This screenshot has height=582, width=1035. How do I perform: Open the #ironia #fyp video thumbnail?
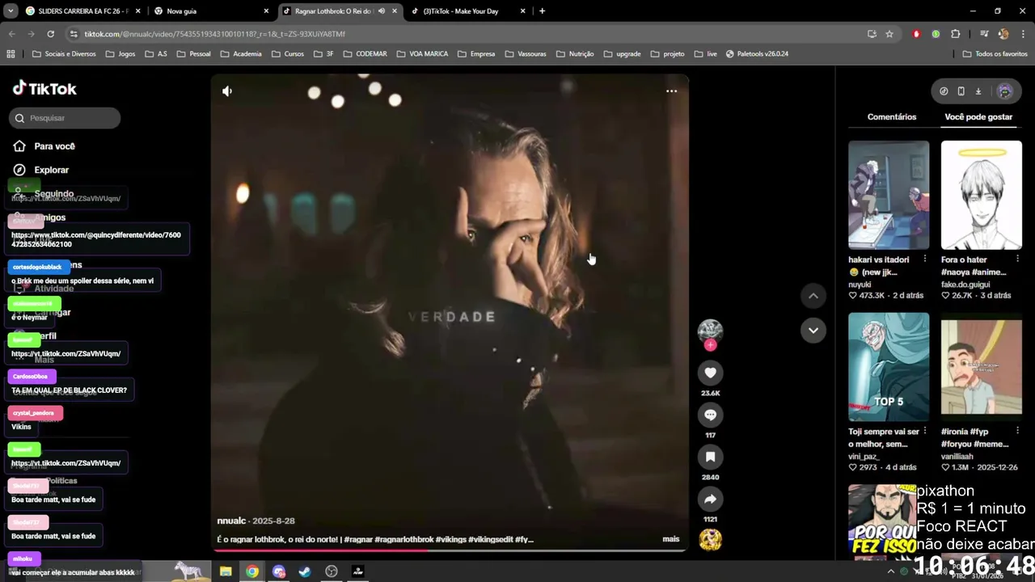[x=981, y=367]
